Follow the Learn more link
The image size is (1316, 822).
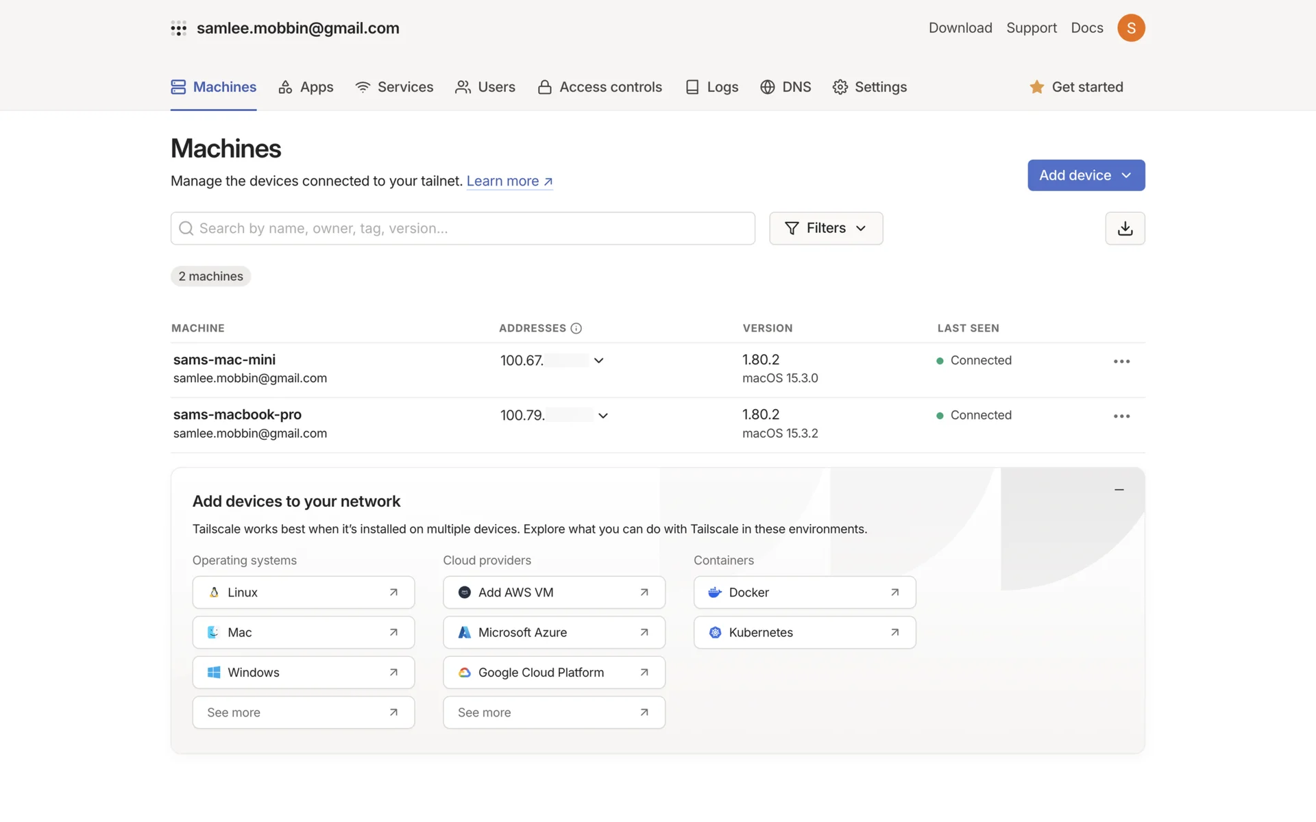509,181
